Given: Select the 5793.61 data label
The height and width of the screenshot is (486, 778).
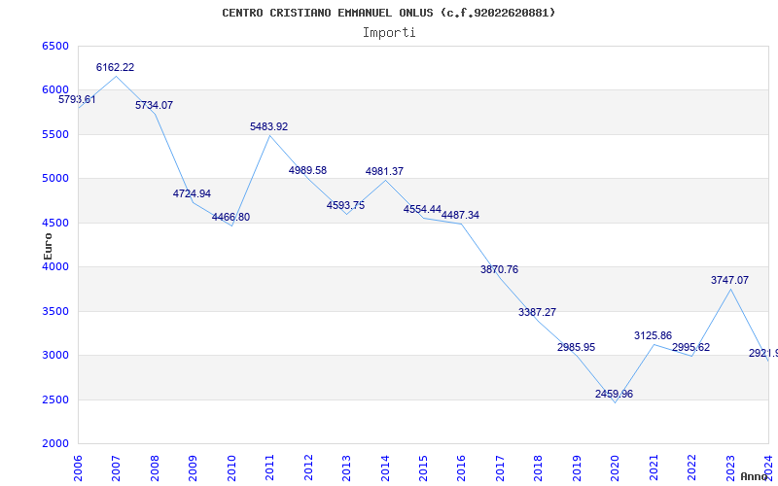Looking at the screenshot, I should pyautogui.click(x=77, y=99).
